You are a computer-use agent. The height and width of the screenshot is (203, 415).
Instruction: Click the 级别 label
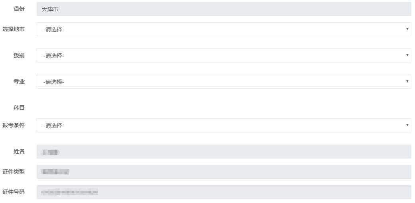[19, 55]
